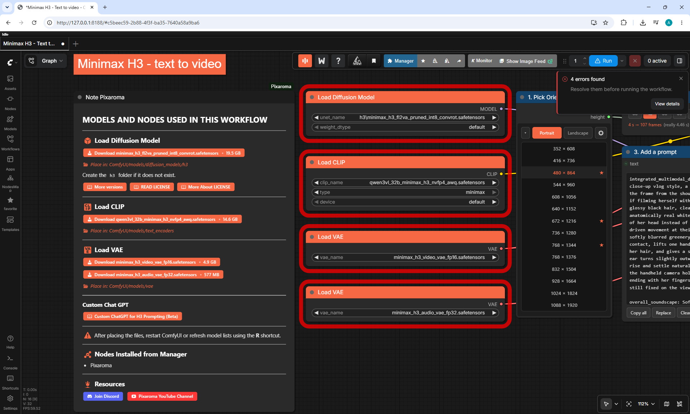This screenshot has height=414, width=690.
Task: Click Join Discord link
Action: click(103, 396)
